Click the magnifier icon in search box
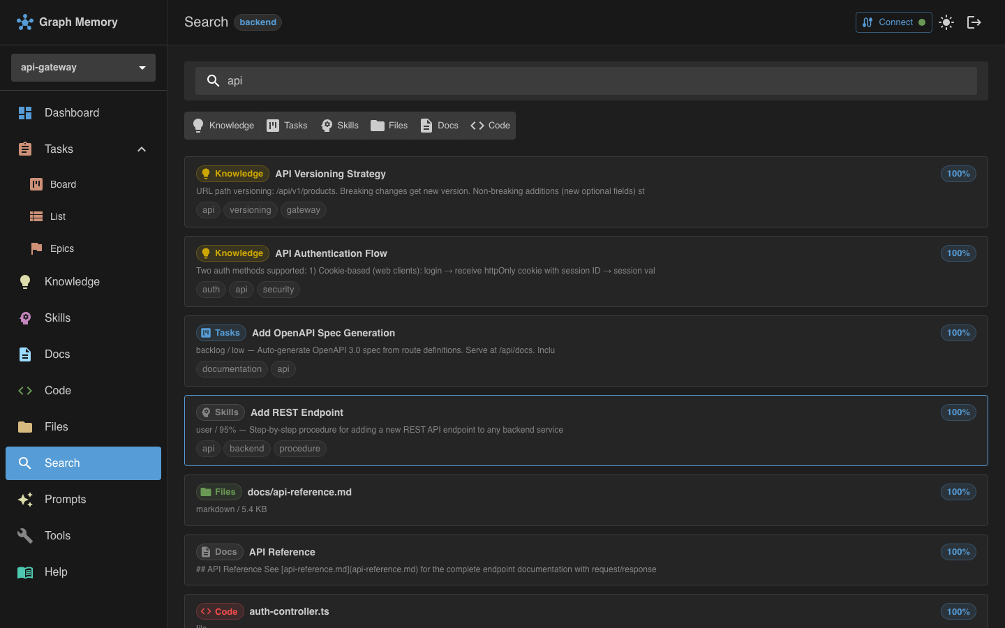1005x628 pixels. 214,81
